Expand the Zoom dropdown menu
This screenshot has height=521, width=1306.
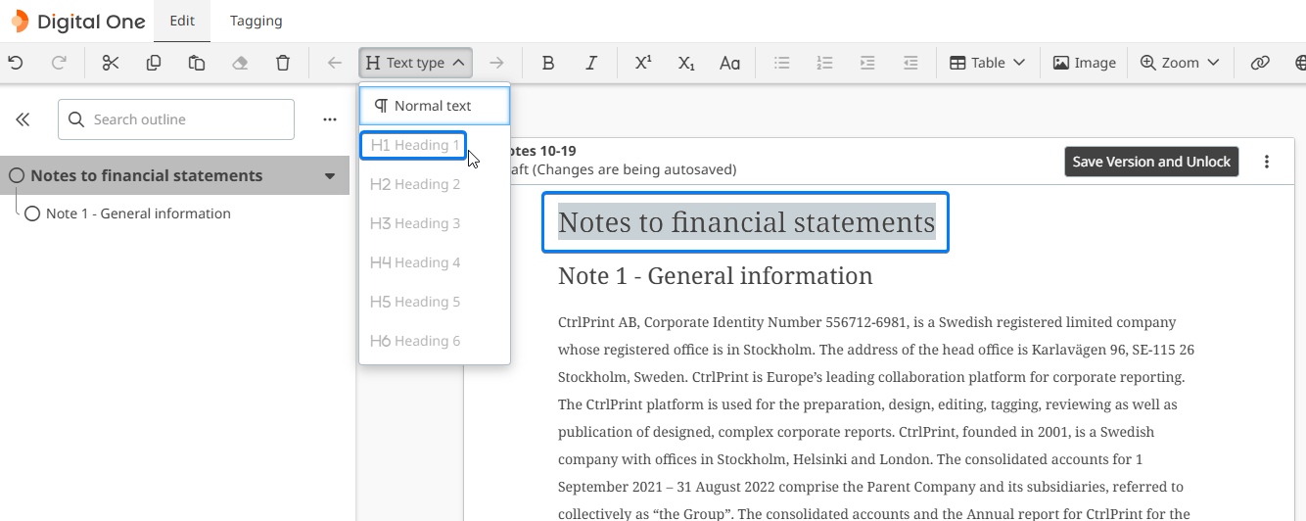(x=1180, y=63)
